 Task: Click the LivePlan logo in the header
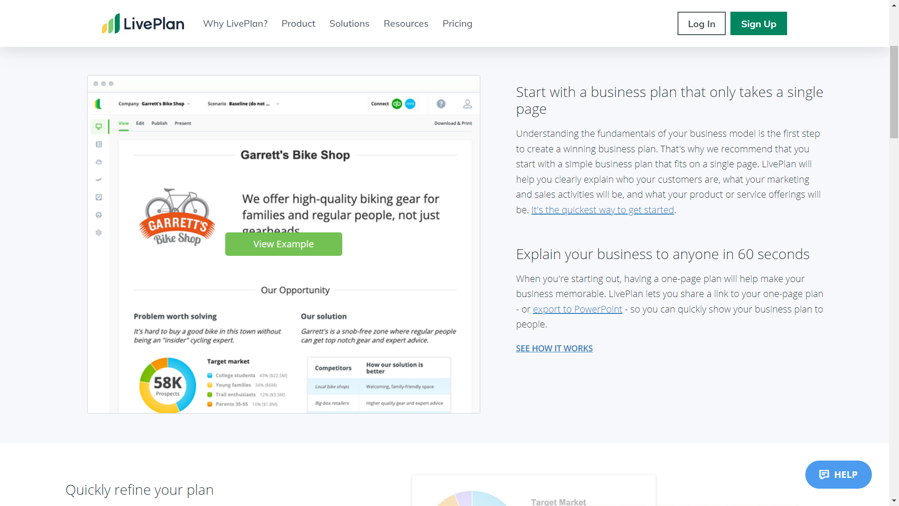143,23
